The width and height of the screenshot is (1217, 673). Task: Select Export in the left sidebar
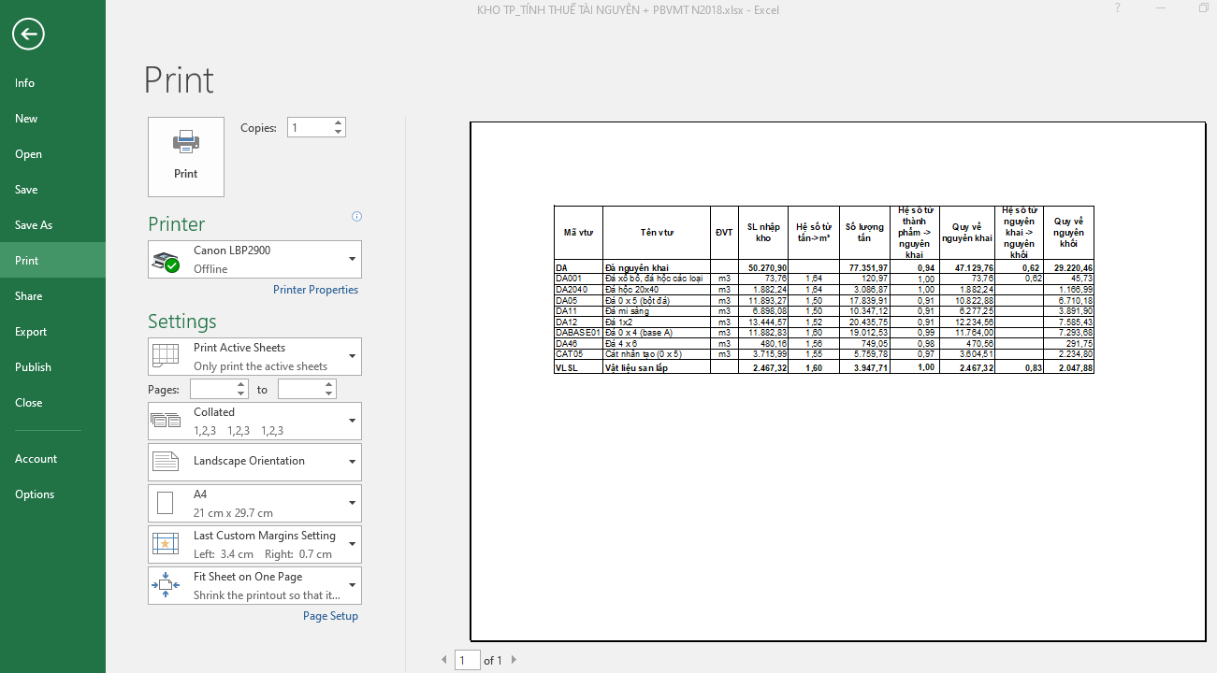[x=31, y=332]
